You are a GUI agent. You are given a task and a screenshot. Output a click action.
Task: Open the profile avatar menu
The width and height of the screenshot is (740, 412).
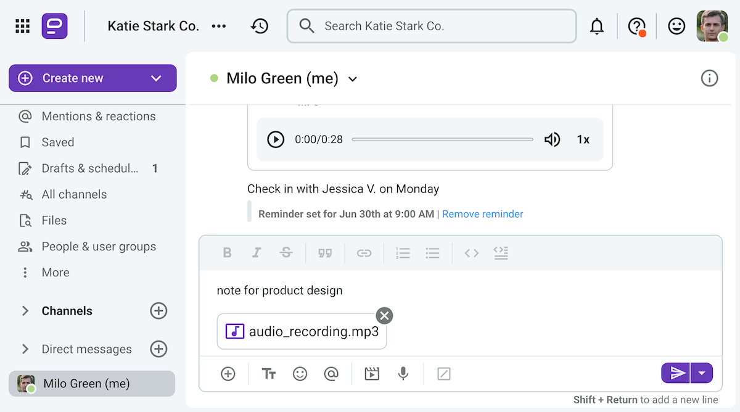click(x=712, y=26)
